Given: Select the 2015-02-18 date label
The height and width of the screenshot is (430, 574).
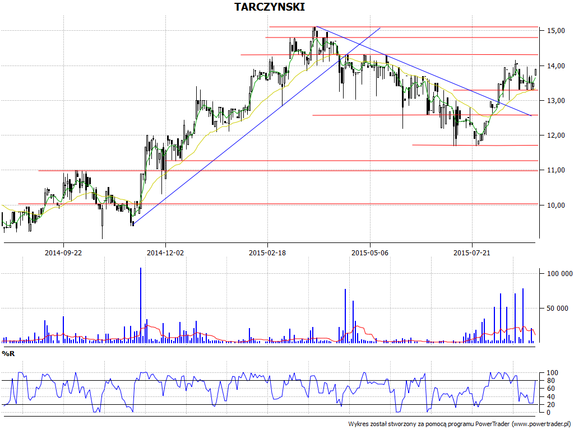Looking at the screenshot, I should click(x=267, y=253).
